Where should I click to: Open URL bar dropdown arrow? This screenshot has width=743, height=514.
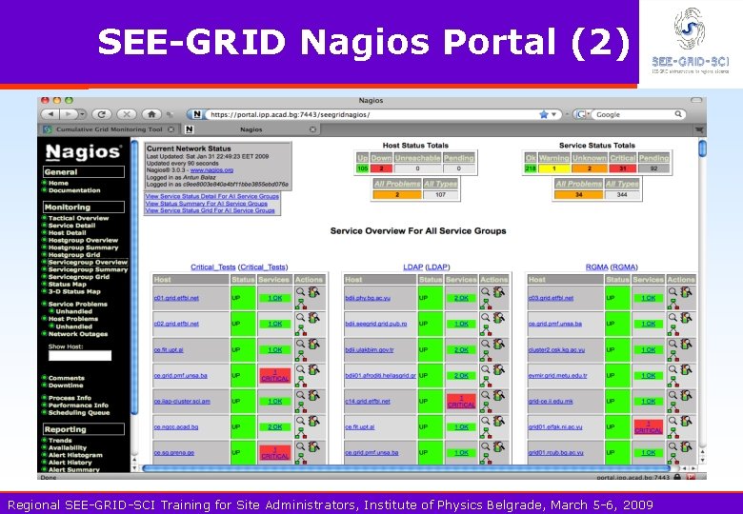point(553,114)
